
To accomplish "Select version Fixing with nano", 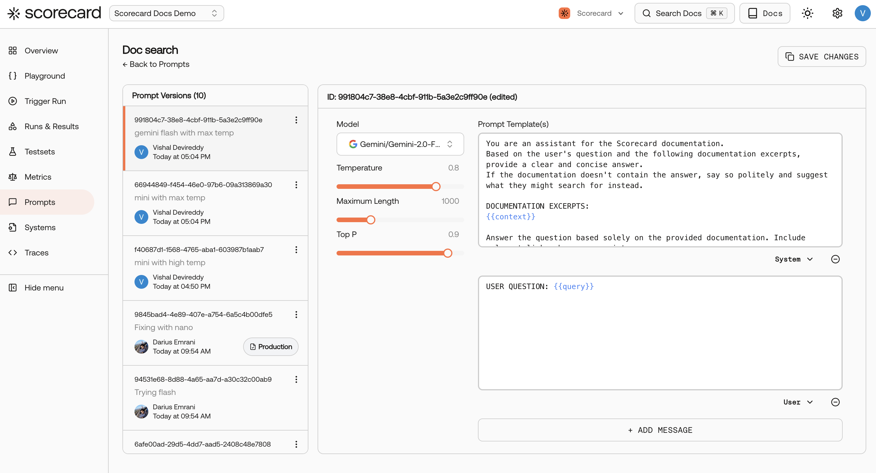I will [215, 333].
